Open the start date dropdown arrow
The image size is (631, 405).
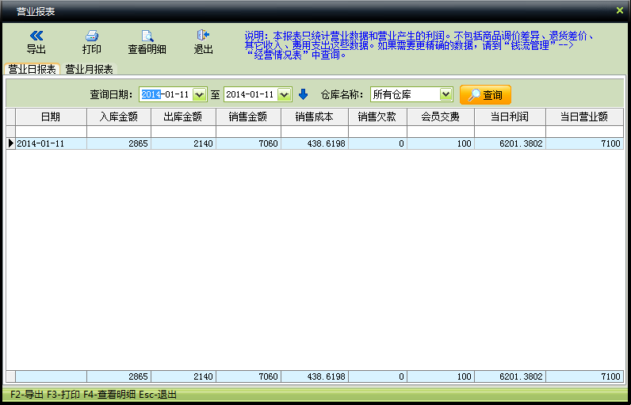(200, 95)
